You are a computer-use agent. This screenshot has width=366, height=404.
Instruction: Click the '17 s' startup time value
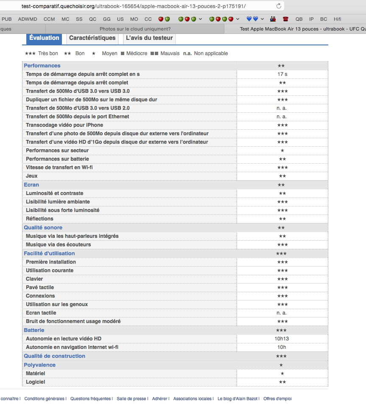pos(282,74)
